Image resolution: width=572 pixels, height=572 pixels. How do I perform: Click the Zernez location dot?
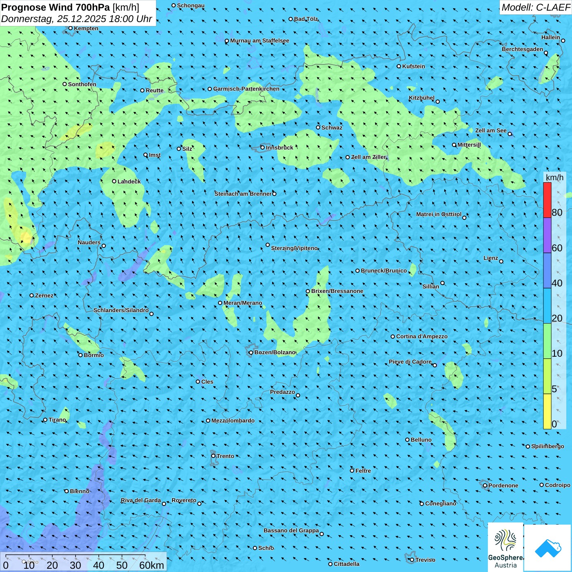pos(31,295)
